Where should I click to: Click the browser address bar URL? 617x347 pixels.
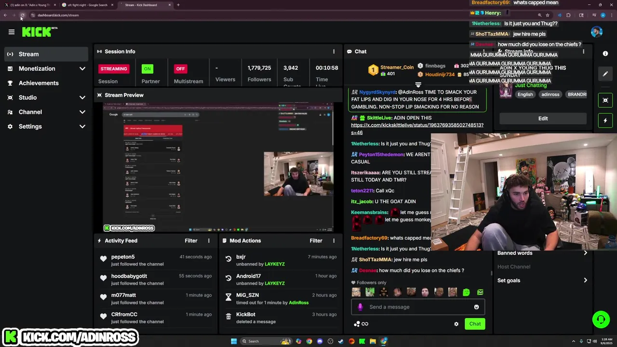pyautogui.click(x=58, y=15)
